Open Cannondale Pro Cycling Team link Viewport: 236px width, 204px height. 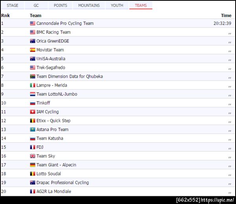(x=65, y=23)
